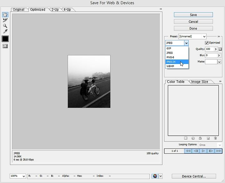The image size is (225, 183).
Task: Click the quality mask icon beside Quality
Action: pos(220,49)
